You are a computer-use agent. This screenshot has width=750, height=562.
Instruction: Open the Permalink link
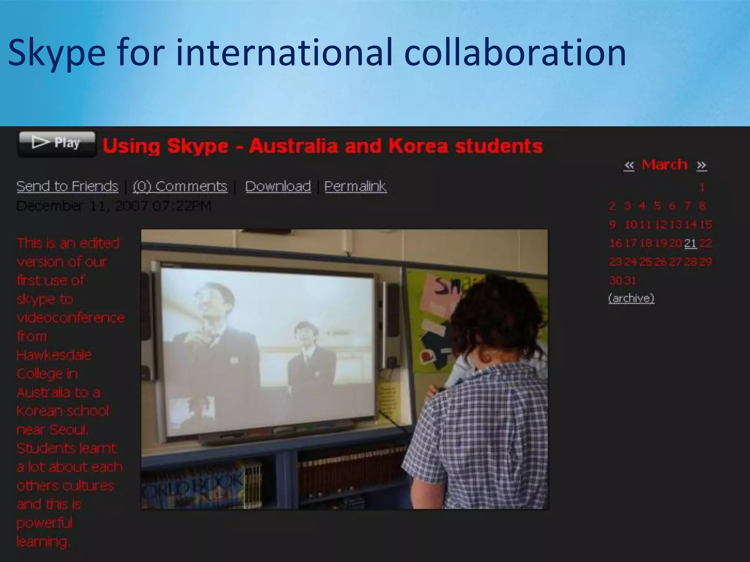(x=355, y=186)
